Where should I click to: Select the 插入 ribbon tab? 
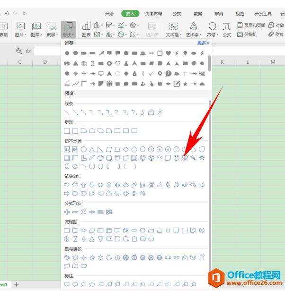click(130, 14)
